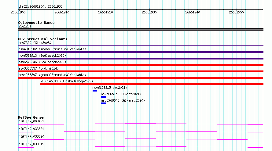The image size is (272, 151).
Task: Click ruler coordinate 26661910
Action: click(x=62, y=12)
